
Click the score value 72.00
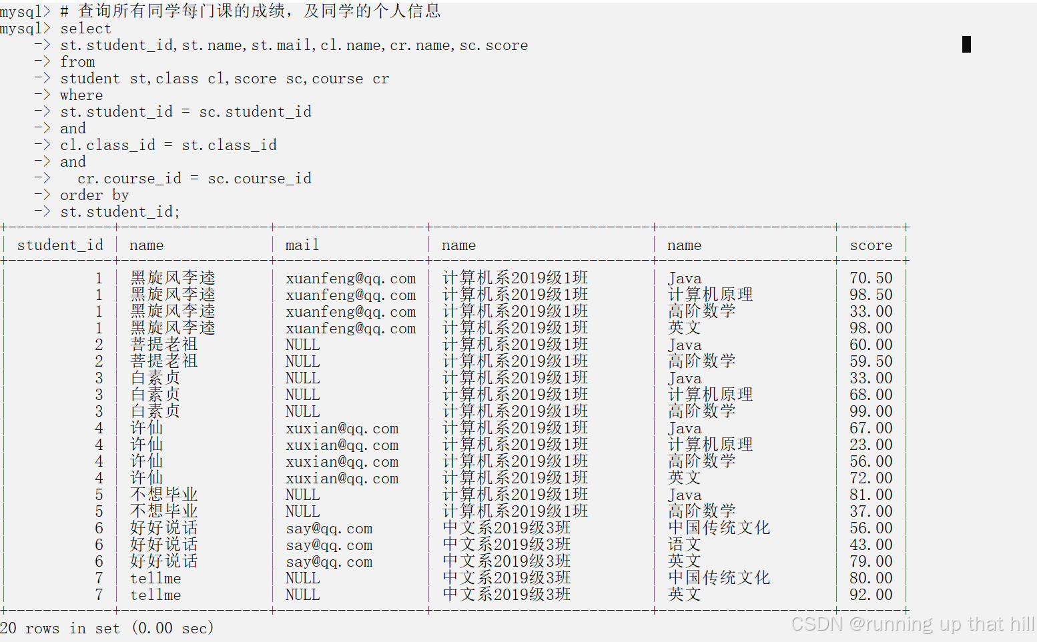coord(871,478)
